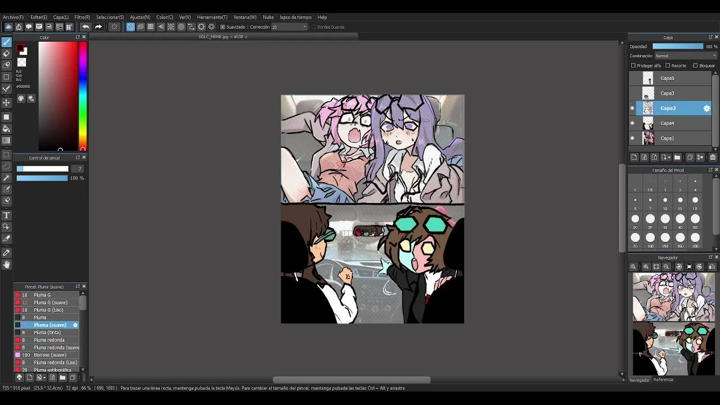Select the Eraser tool
This screenshot has width=720, height=405.
tap(7, 53)
